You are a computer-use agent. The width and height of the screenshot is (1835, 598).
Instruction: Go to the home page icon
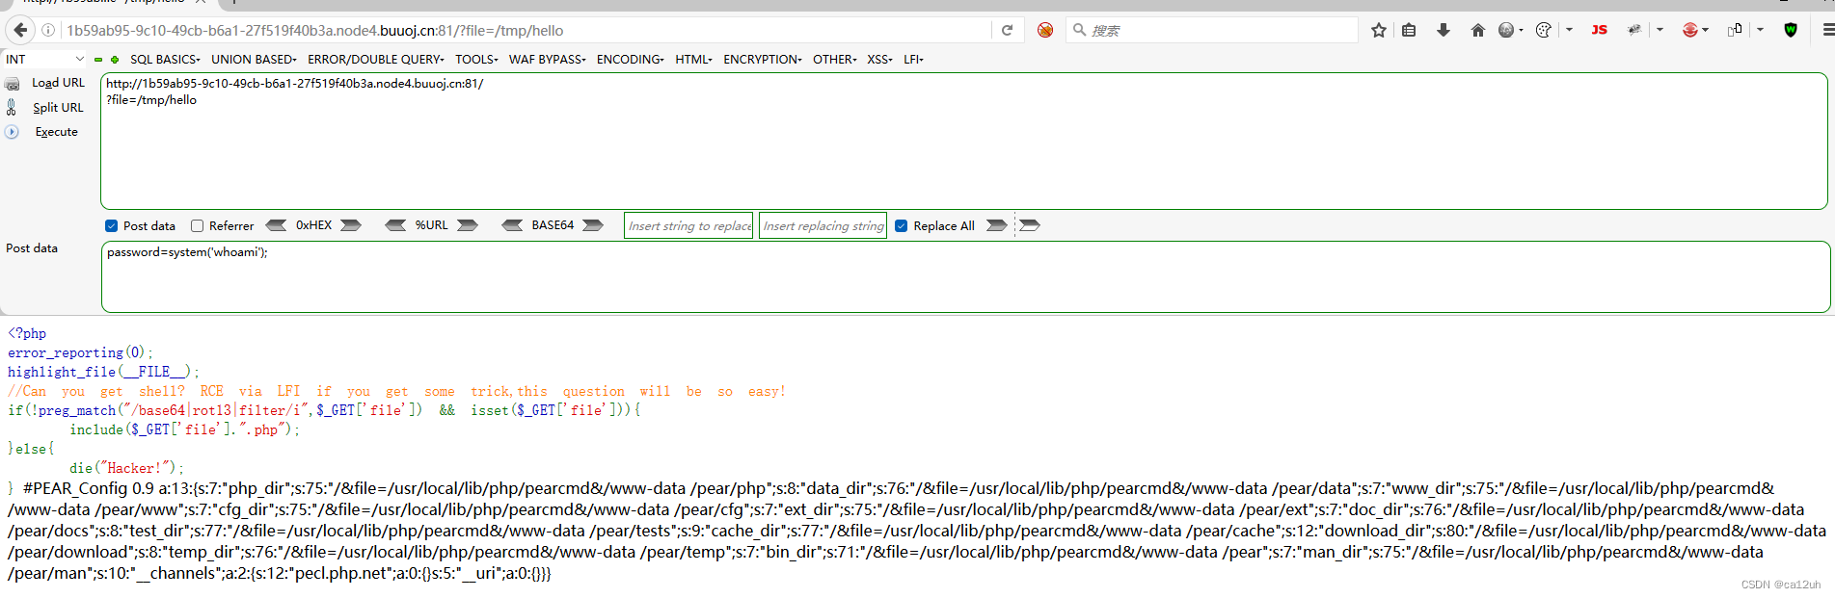tap(1478, 30)
